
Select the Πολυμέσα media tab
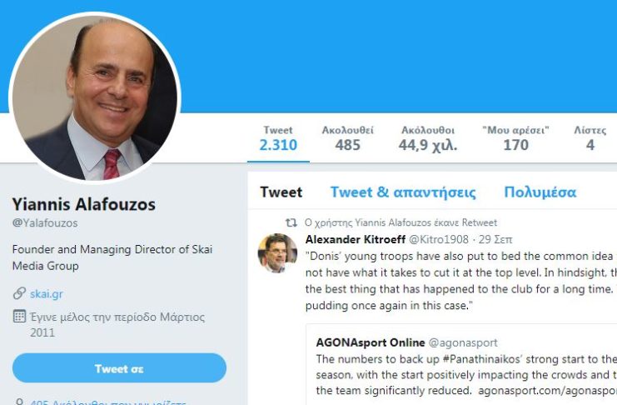(540, 192)
